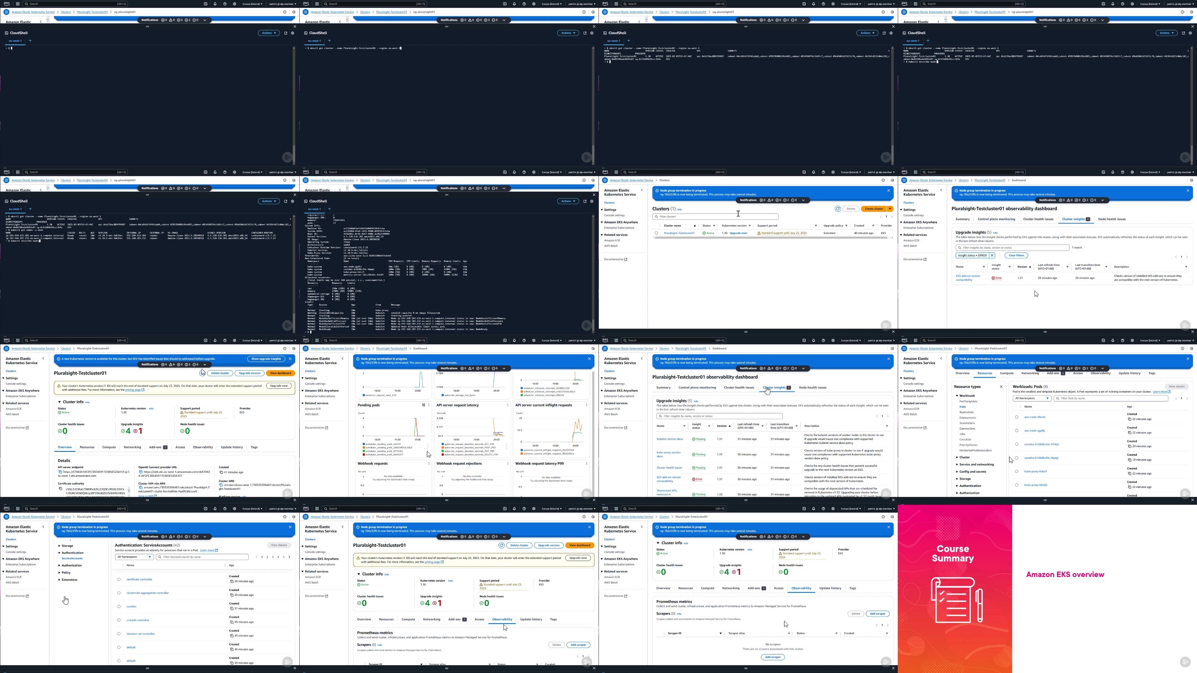Expand the Policy resource group
Screen dimensions: 1197x673
click(59, 573)
